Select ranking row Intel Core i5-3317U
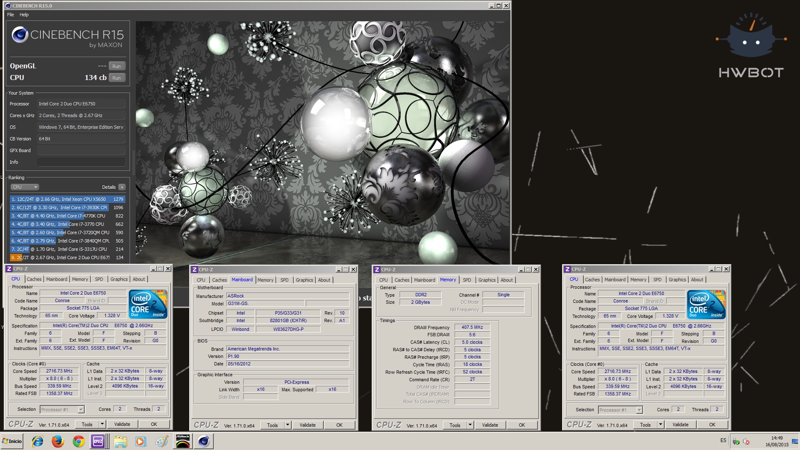800x450 pixels. click(x=67, y=249)
